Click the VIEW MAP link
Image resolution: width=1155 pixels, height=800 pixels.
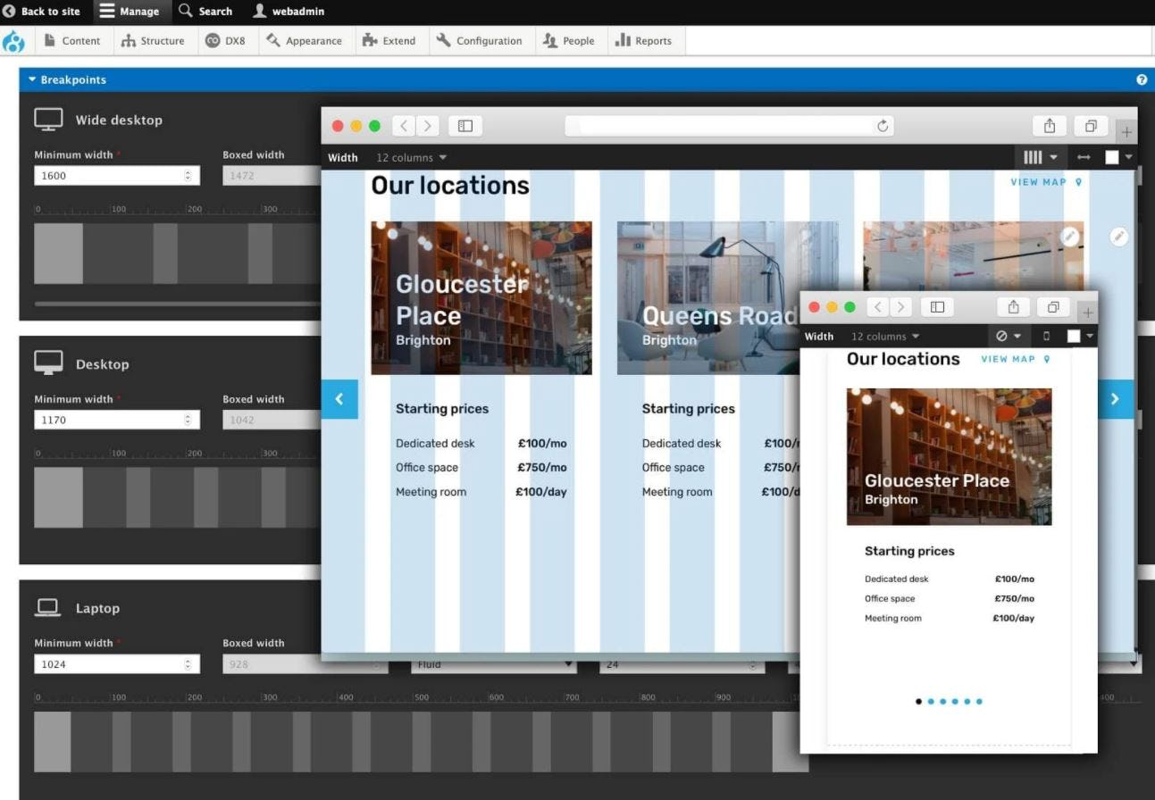coord(1037,182)
